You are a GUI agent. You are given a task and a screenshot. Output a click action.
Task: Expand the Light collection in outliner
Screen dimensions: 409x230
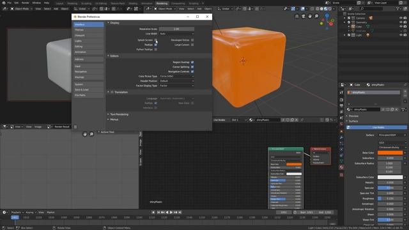coord(344,35)
